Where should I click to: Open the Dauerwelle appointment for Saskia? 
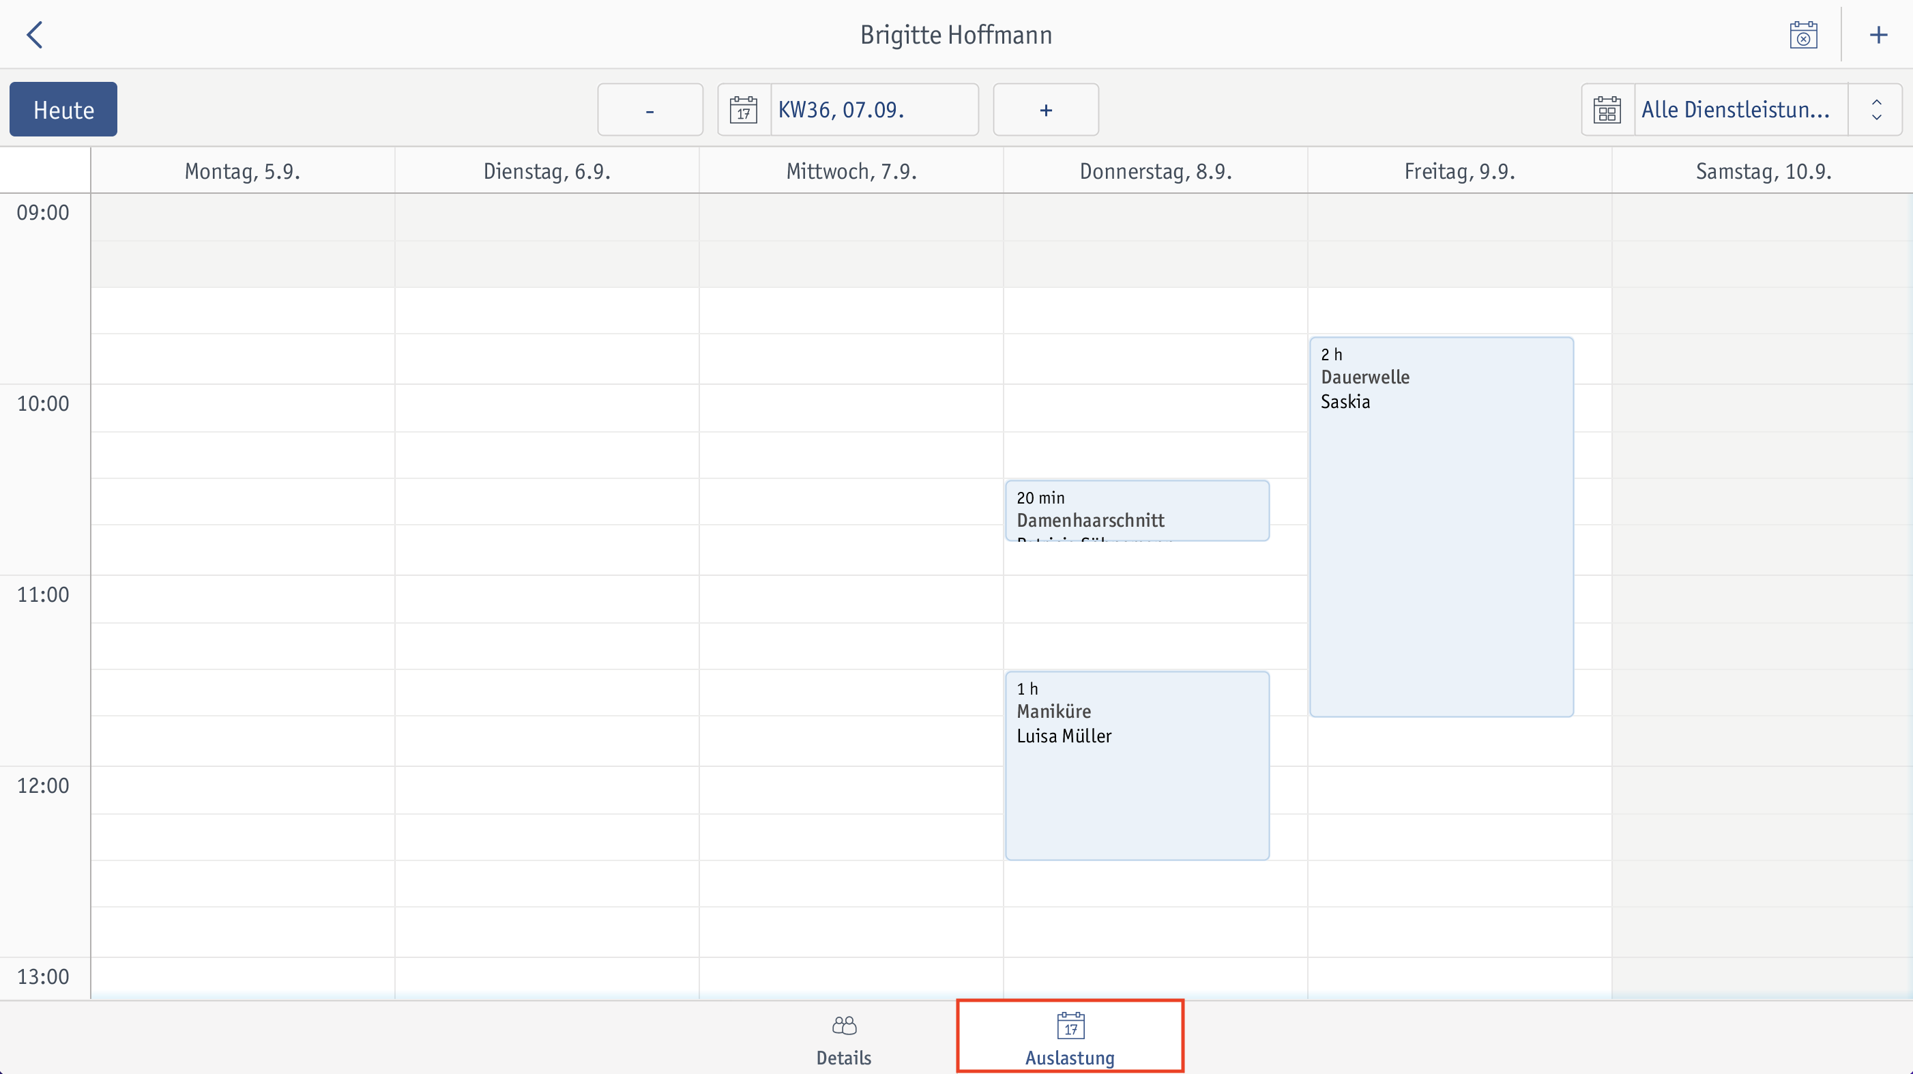point(1442,527)
